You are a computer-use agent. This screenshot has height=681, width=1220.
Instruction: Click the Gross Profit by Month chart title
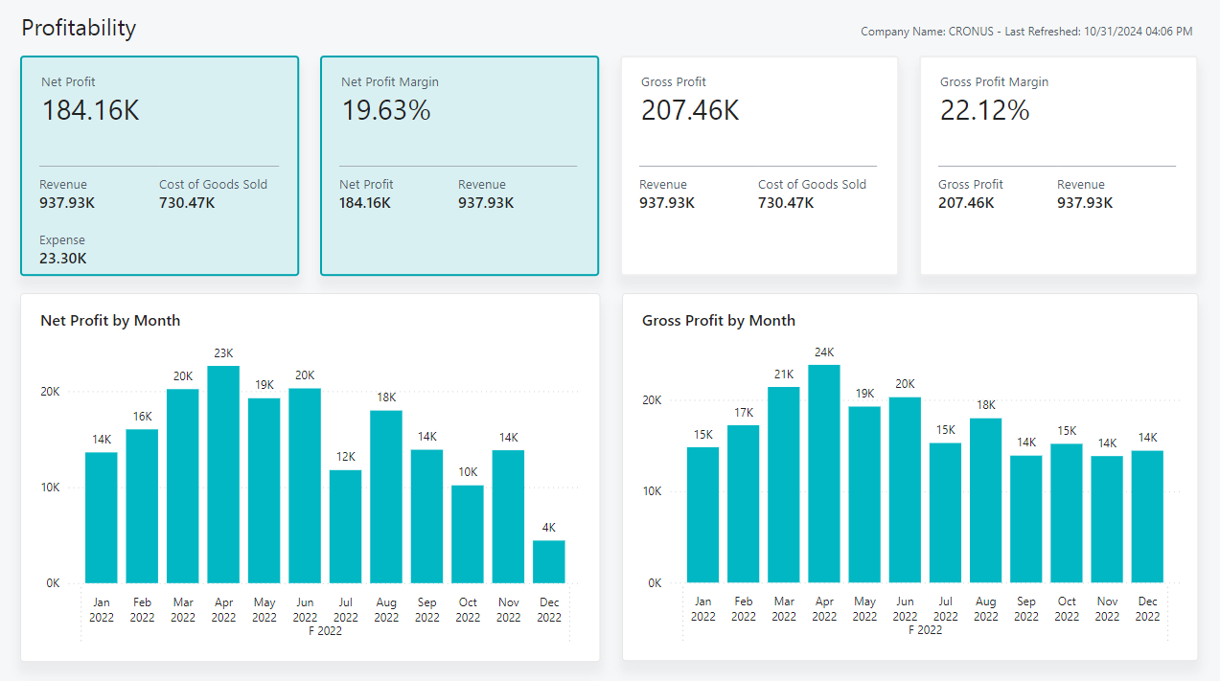click(x=719, y=320)
